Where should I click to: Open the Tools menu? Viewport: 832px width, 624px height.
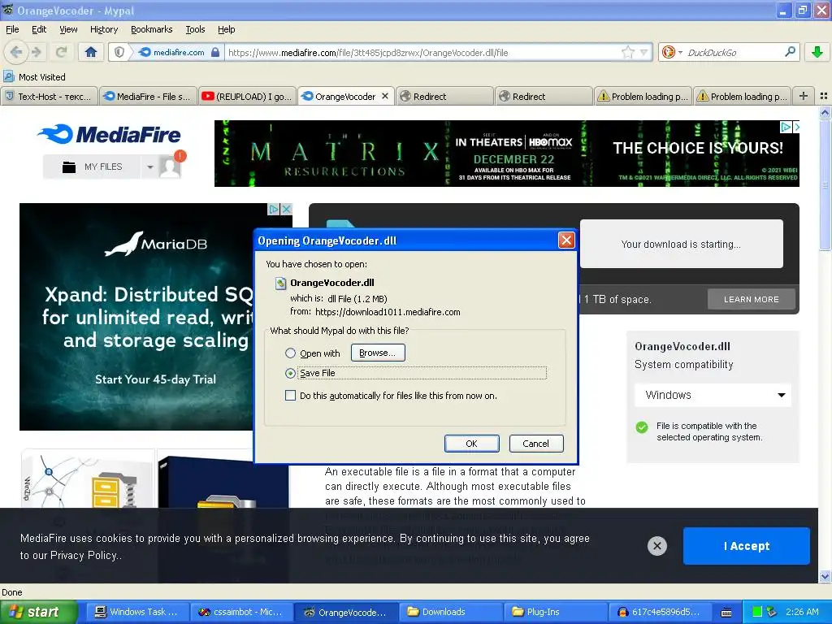tap(195, 29)
